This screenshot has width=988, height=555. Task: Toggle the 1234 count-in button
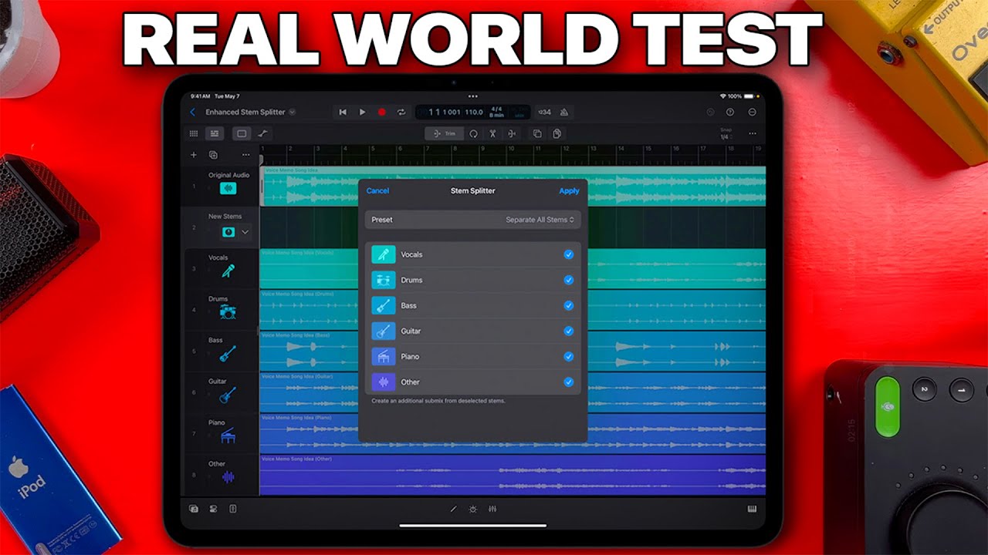544,113
